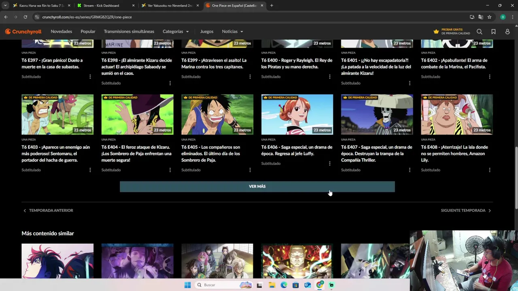Open options menu for episode E398
The width and height of the screenshot is (518, 291).
coord(170,83)
